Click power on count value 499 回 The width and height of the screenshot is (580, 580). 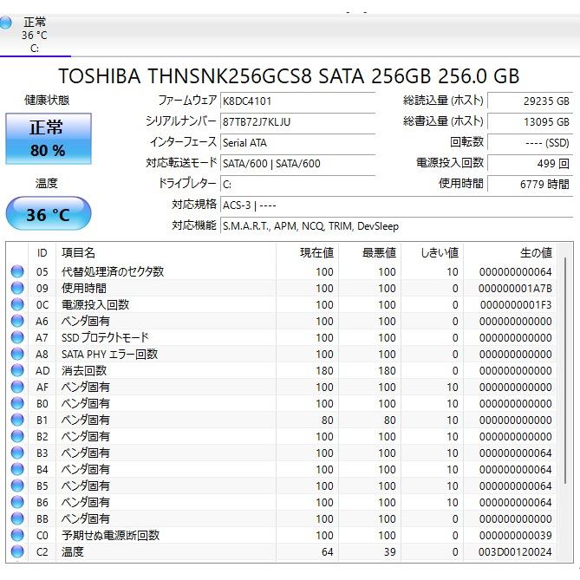point(530,163)
